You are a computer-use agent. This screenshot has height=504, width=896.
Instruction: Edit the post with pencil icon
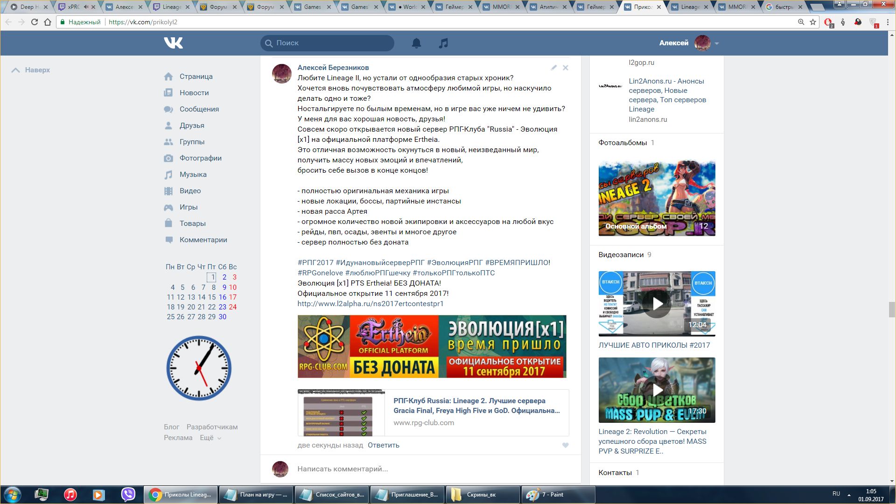coord(553,68)
